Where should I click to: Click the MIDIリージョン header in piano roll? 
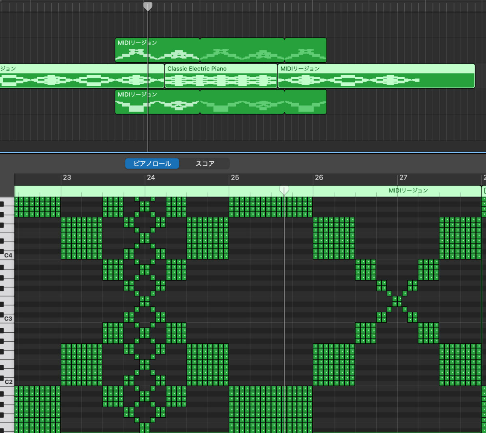coord(408,191)
